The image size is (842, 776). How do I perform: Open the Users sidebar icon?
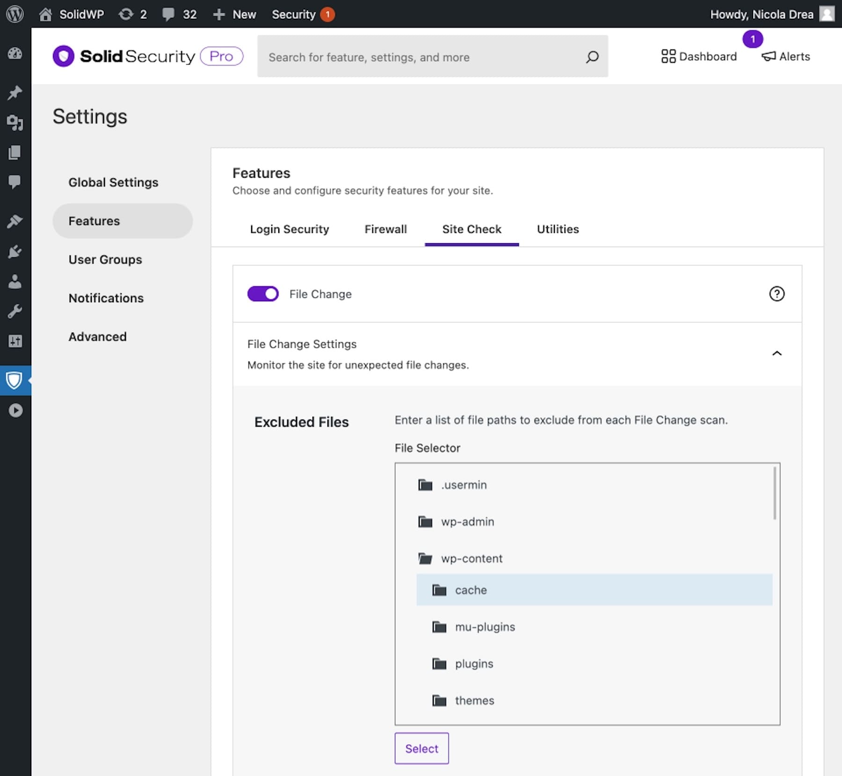pos(15,282)
